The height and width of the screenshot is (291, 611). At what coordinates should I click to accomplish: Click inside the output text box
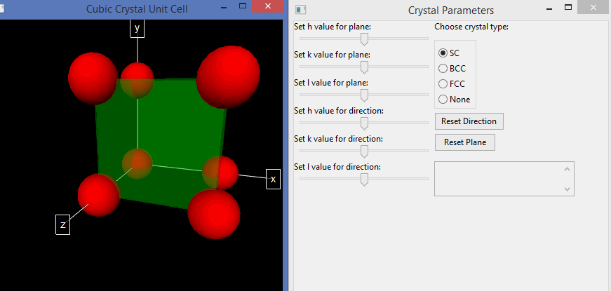click(498, 179)
